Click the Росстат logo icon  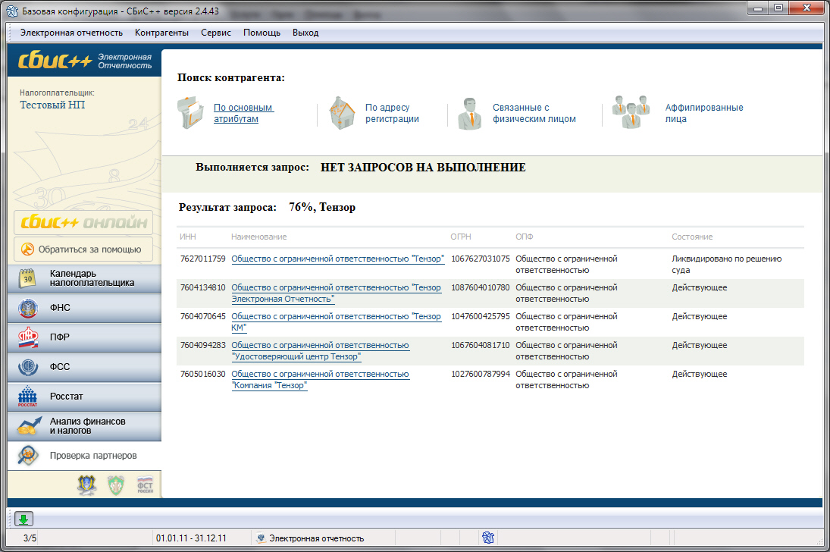pos(28,397)
